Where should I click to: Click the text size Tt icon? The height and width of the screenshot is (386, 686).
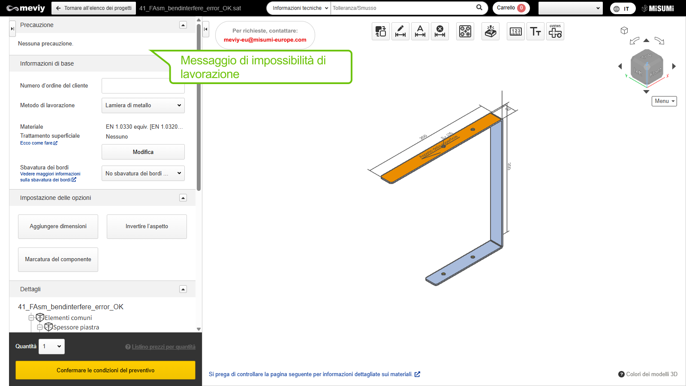click(x=536, y=31)
